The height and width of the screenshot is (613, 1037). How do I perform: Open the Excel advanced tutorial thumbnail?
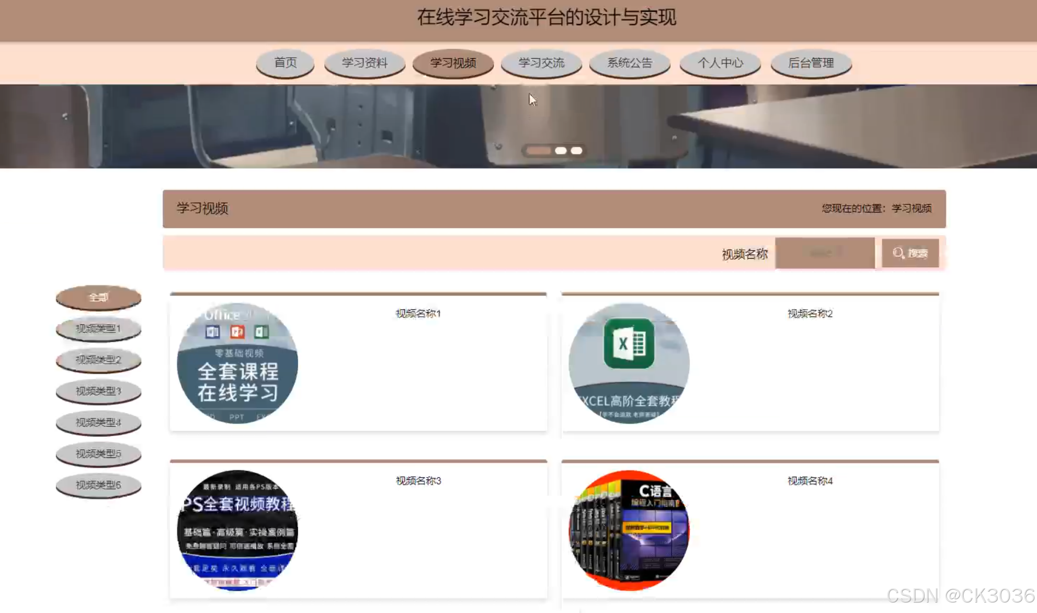click(x=629, y=363)
